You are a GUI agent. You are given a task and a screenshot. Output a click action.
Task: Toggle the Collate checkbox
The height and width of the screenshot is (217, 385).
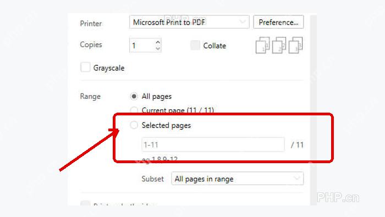pos(195,46)
